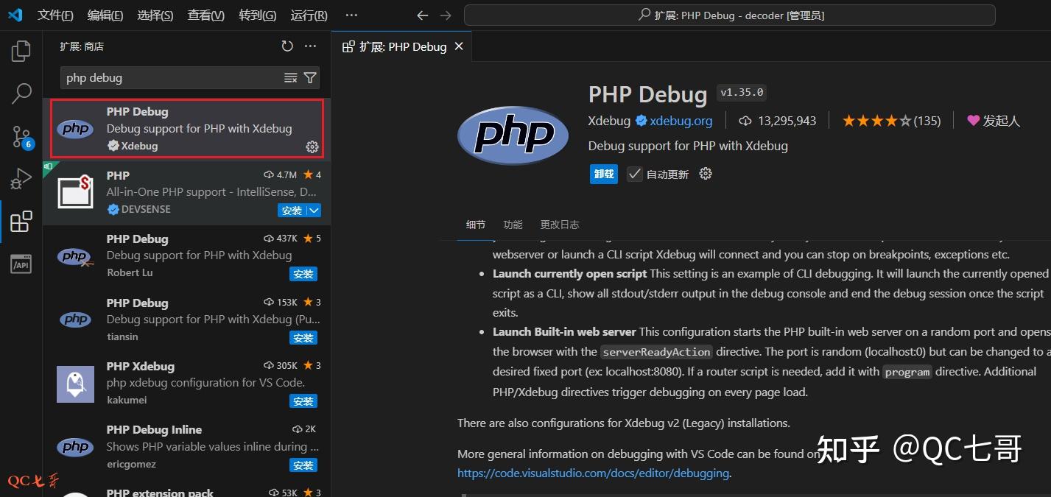Open the 运行(R) menu
The height and width of the screenshot is (497, 1051).
click(x=309, y=15)
